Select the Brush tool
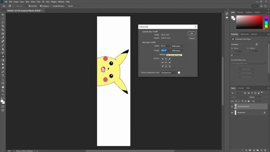270x152 pixels. click(x=3, y=45)
